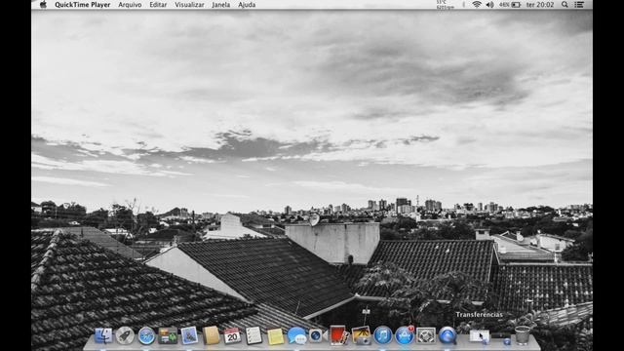Open the Arquivo menu
Image resolution: width=624 pixels, height=351 pixels.
tap(130, 5)
